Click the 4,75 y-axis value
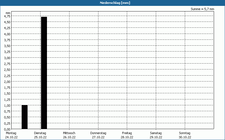This screenshot has height=140, width=225. point(7,16)
